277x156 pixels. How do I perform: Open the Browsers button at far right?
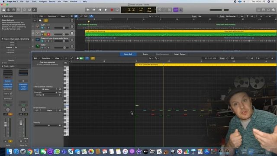pos(273,10)
